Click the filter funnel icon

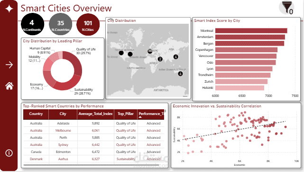click(x=287, y=8)
